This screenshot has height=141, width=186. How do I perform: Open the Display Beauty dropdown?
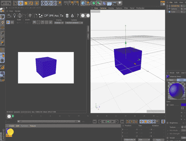pos(59,23)
